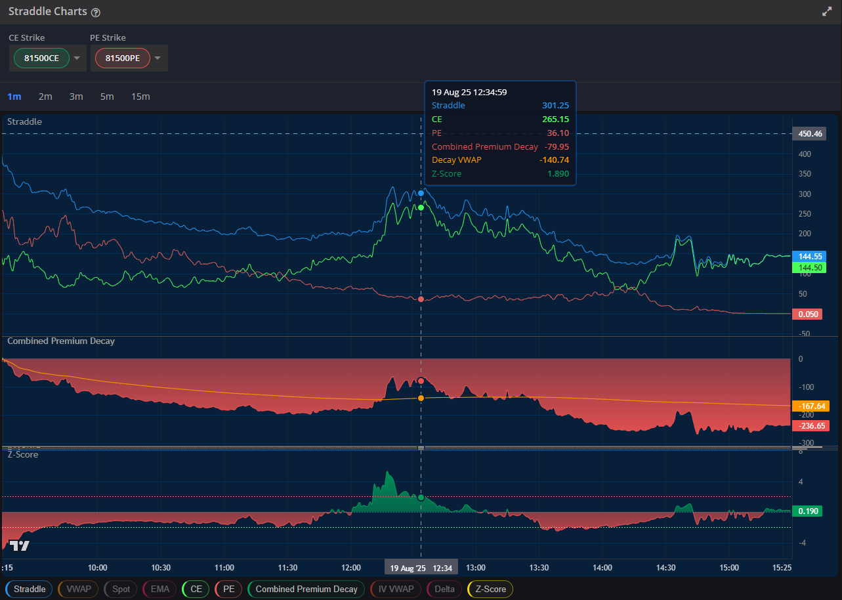Screen dimensions: 842x600
Task: Select the 5m interval
Action: tap(107, 96)
